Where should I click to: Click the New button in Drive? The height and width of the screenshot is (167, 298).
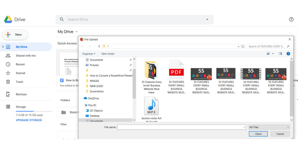[x=15, y=34]
